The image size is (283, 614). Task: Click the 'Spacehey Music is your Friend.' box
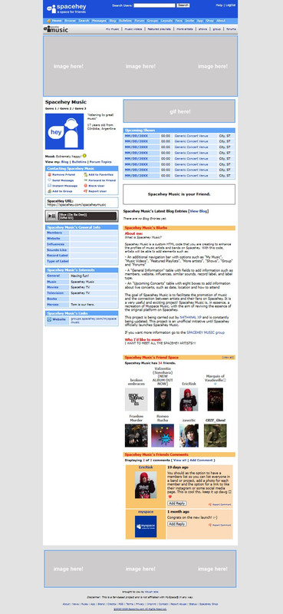click(x=179, y=194)
